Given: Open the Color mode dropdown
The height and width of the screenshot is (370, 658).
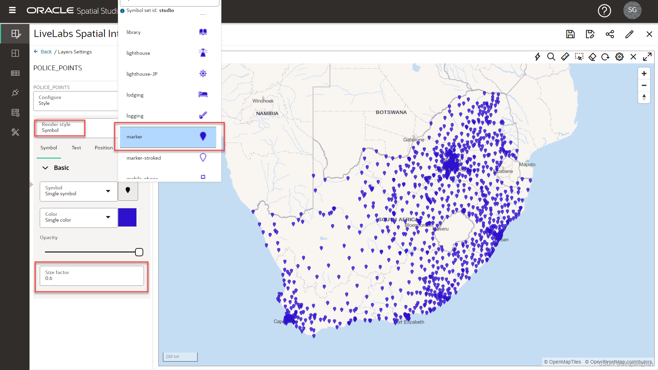Looking at the screenshot, I should (x=78, y=218).
